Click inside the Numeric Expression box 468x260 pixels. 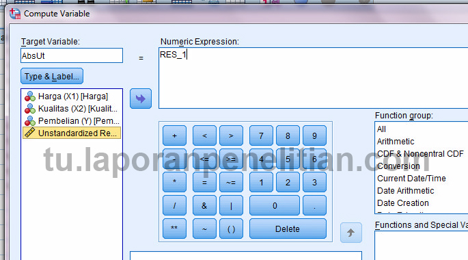[314, 78]
